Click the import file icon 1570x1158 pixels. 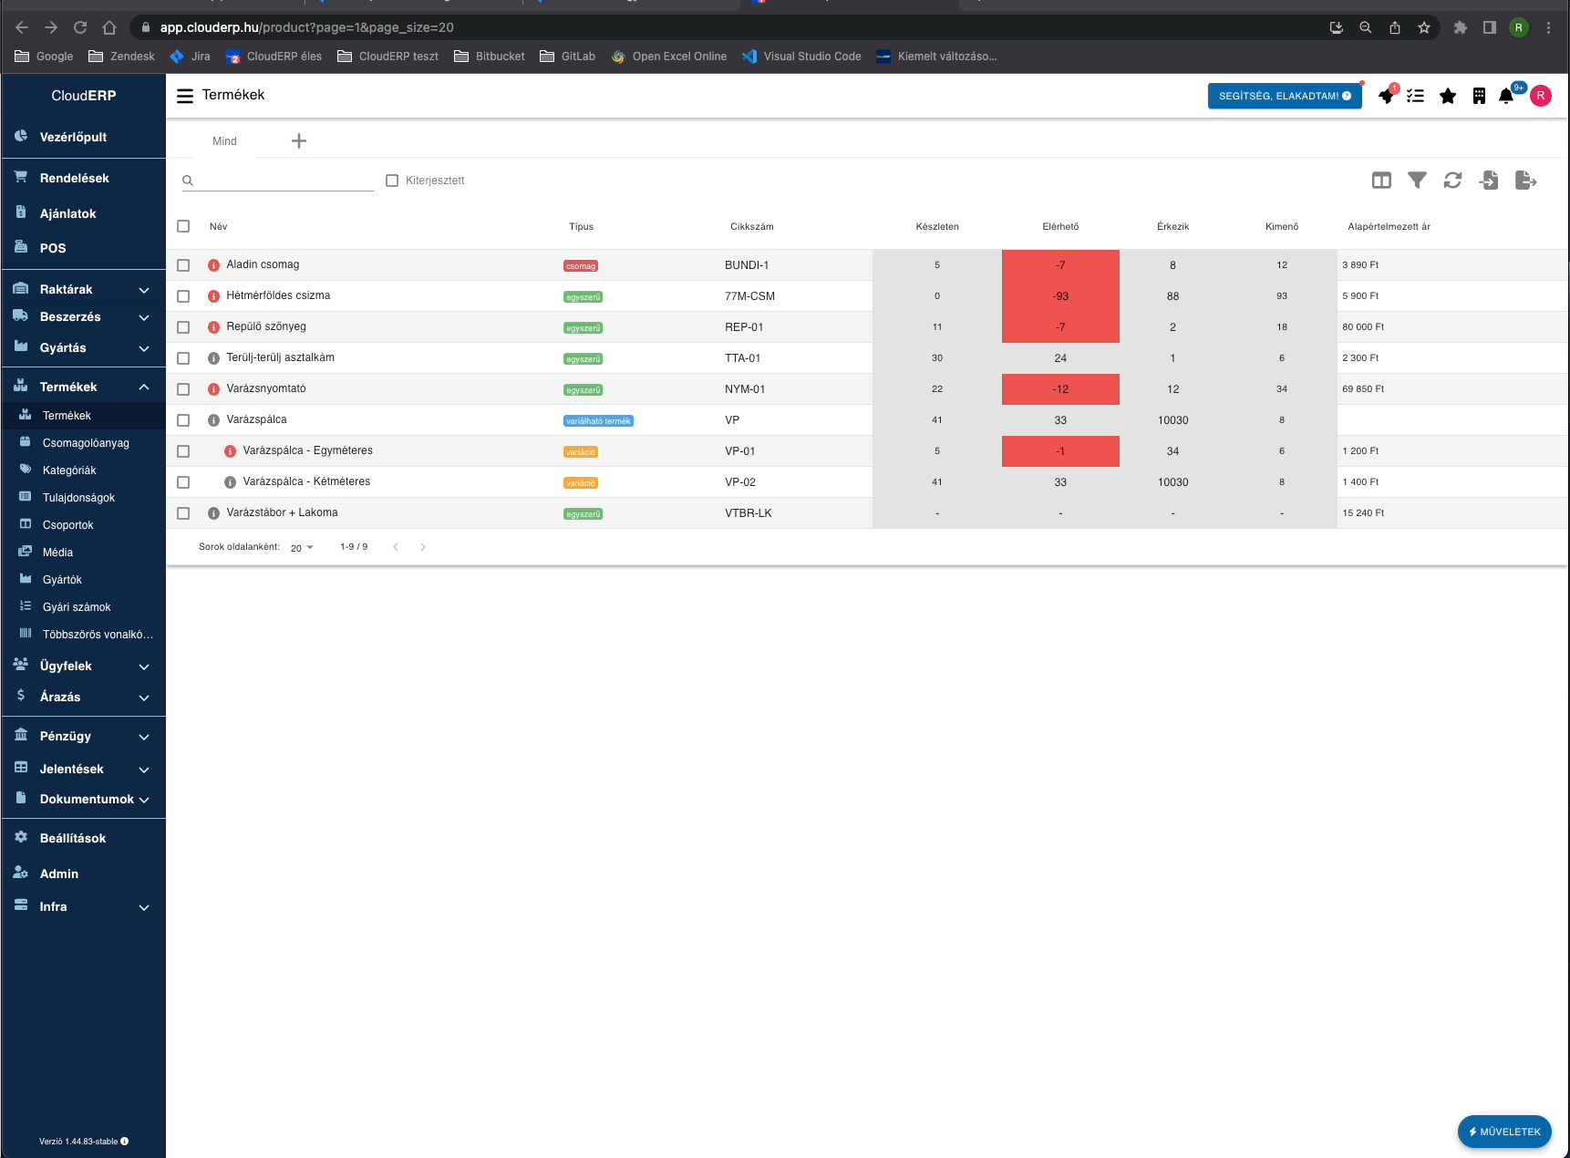(1489, 181)
